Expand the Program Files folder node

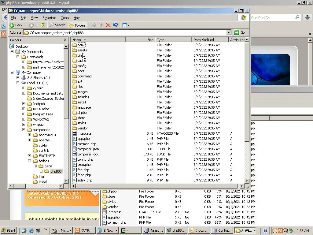pos(24,114)
